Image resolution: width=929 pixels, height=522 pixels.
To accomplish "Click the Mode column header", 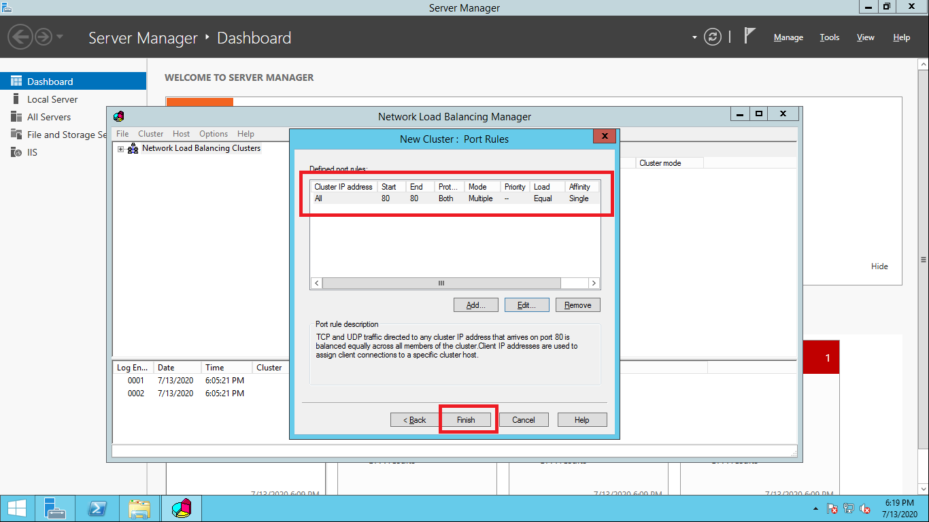I will 482,187.
